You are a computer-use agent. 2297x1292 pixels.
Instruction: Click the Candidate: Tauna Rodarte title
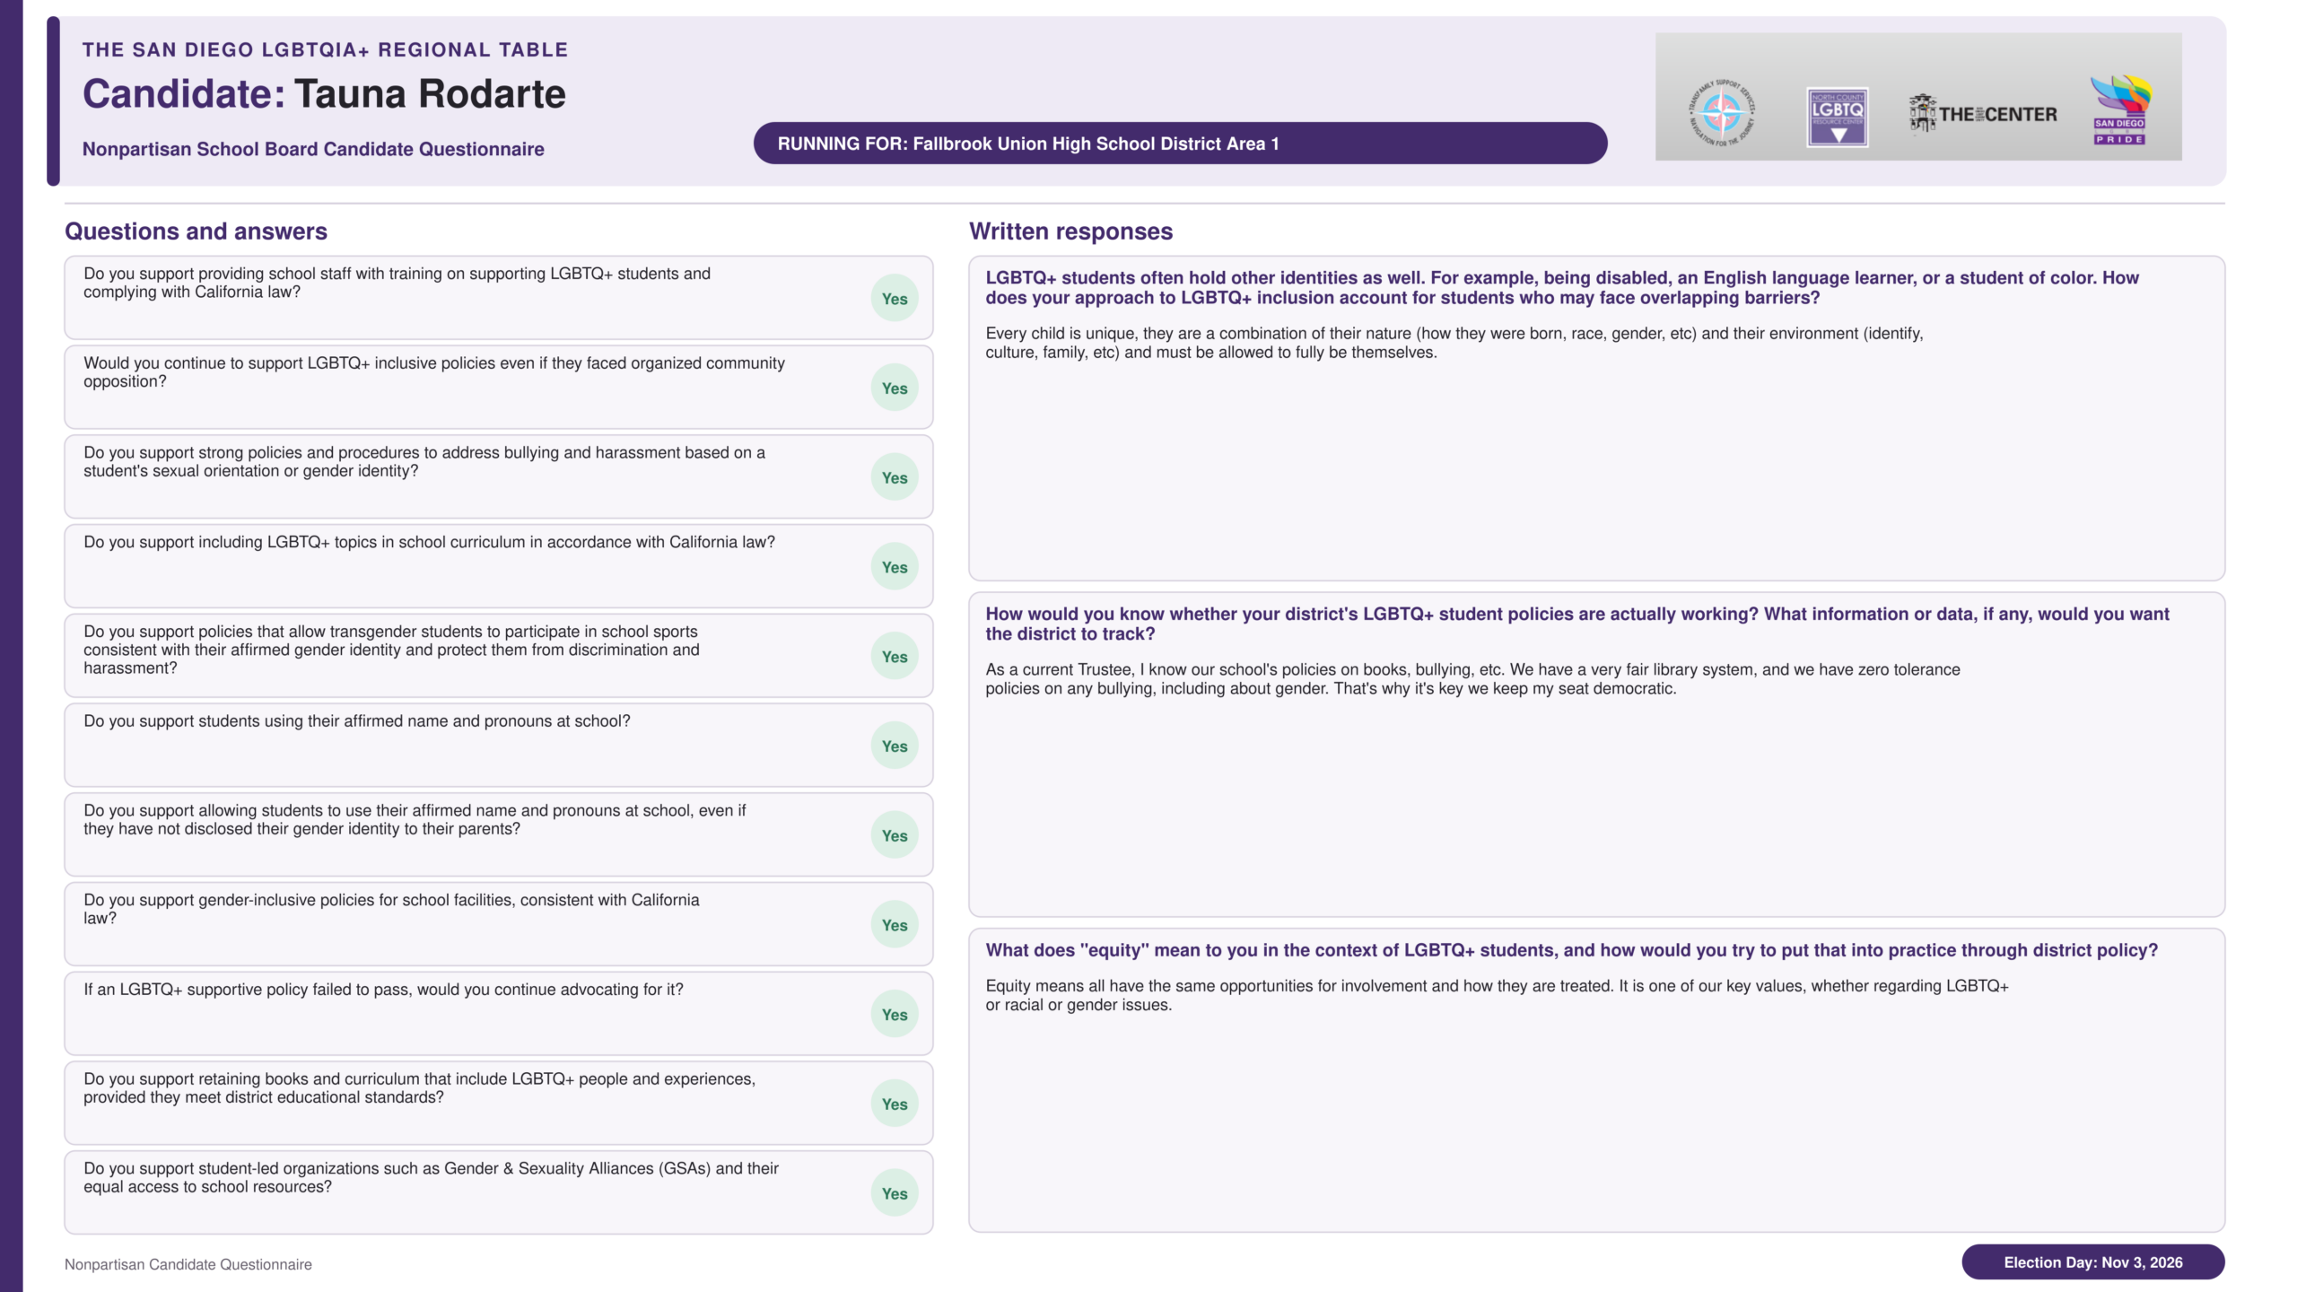324,94
